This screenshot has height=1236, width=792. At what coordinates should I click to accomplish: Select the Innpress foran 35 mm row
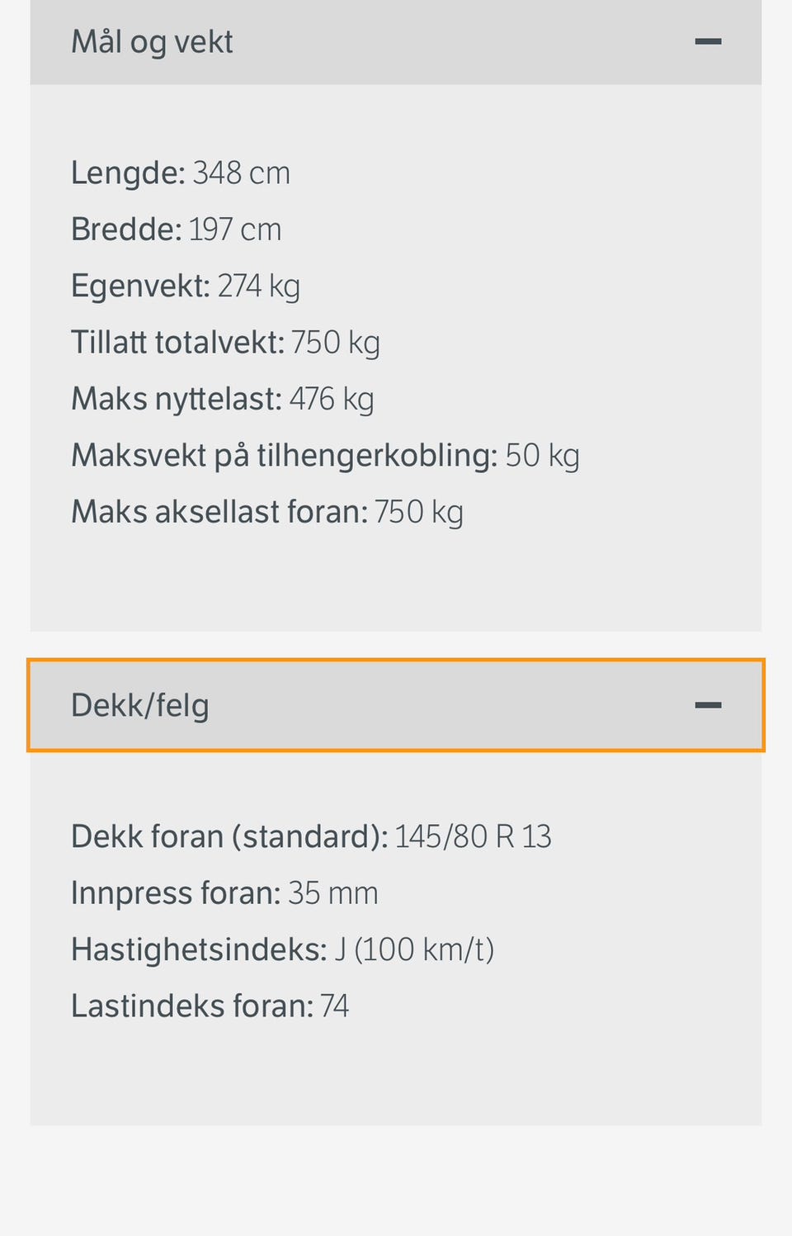tap(224, 893)
